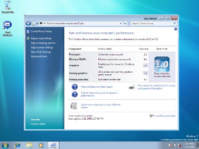This screenshot has width=199, height=149.
Task: Click the network tray icon
Action: [175, 145]
